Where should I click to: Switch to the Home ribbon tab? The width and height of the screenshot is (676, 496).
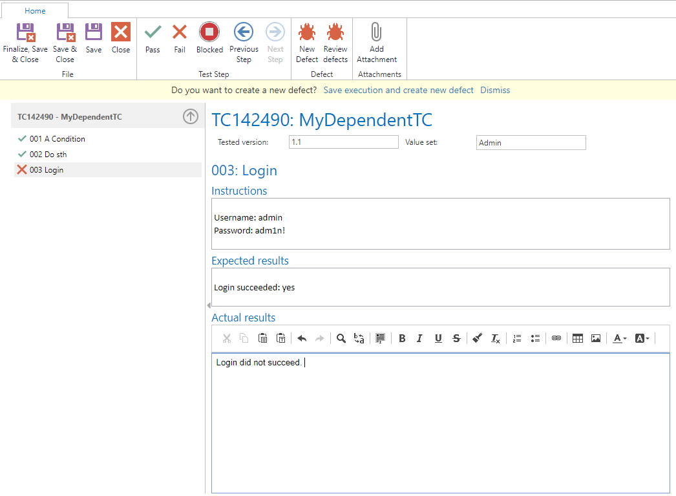(35, 11)
